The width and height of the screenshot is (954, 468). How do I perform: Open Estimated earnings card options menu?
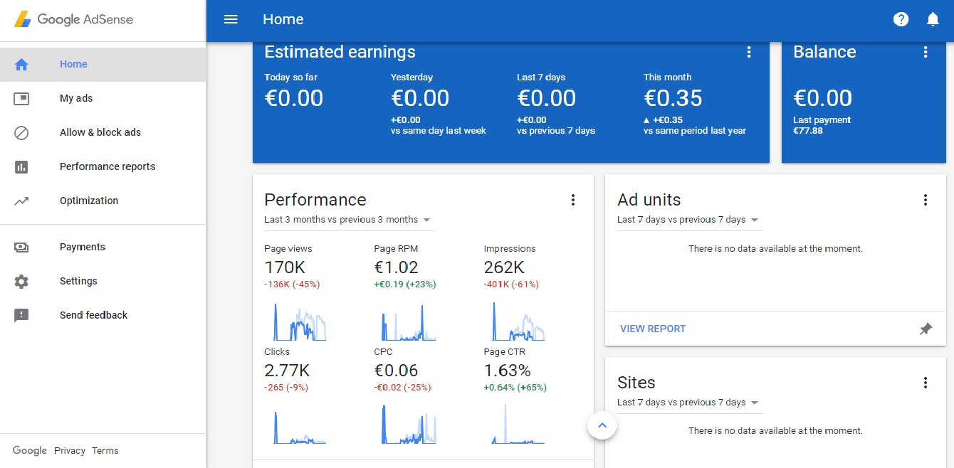click(x=748, y=52)
